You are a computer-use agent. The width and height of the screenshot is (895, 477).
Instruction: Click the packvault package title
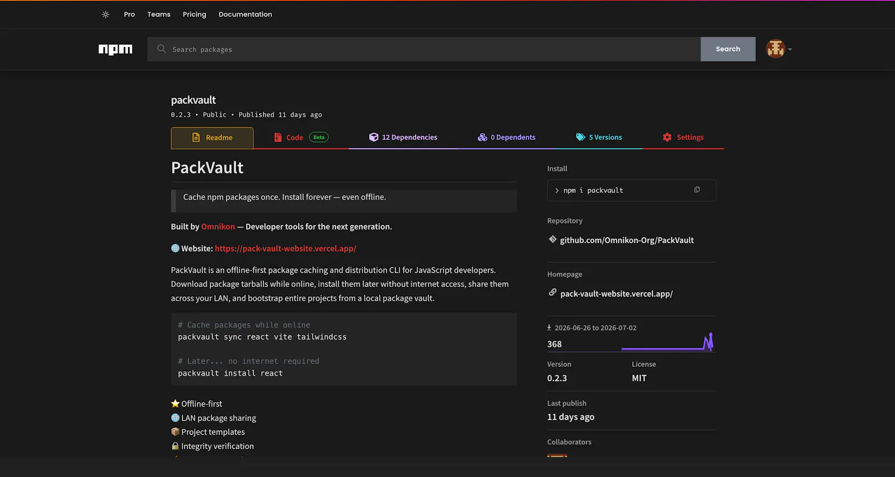(x=193, y=100)
